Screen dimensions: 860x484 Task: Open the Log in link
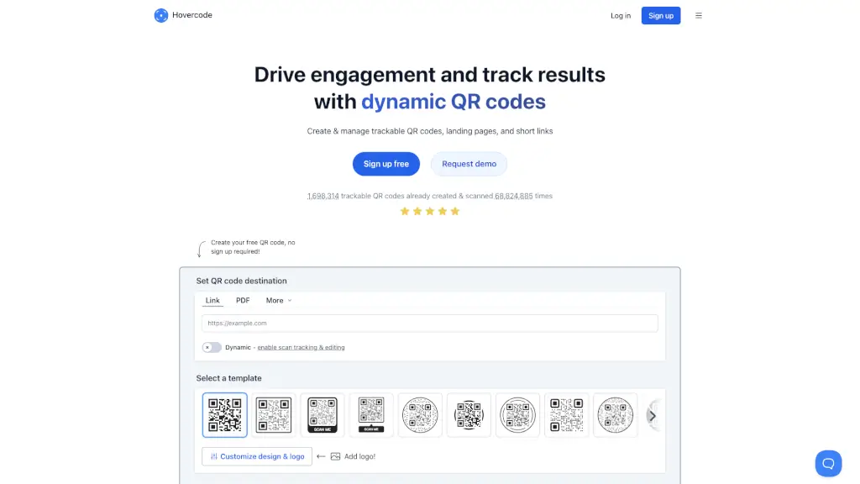(621, 15)
